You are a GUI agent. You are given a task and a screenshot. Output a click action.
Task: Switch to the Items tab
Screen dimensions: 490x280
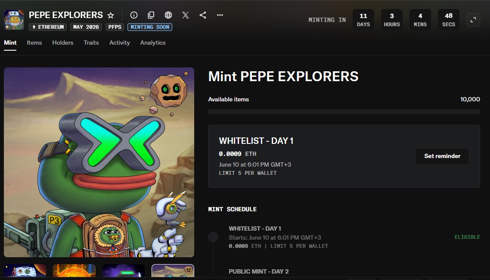[34, 43]
